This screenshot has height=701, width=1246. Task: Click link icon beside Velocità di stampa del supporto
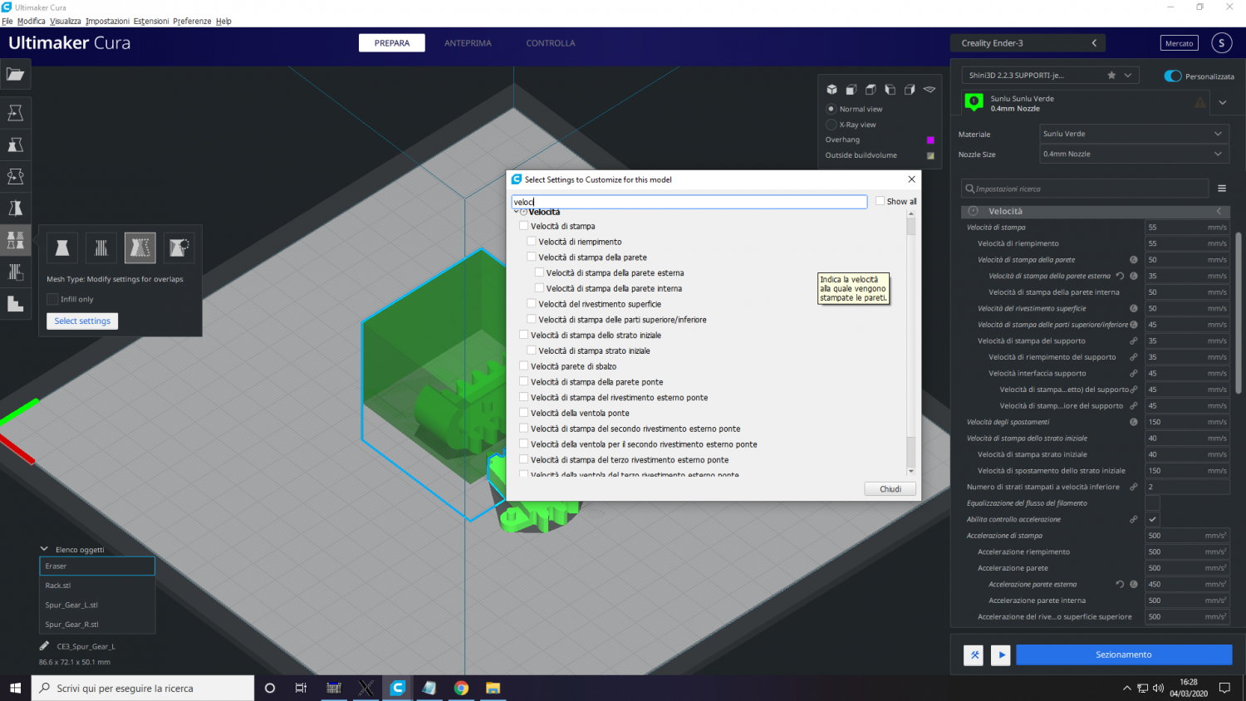pyautogui.click(x=1133, y=341)
